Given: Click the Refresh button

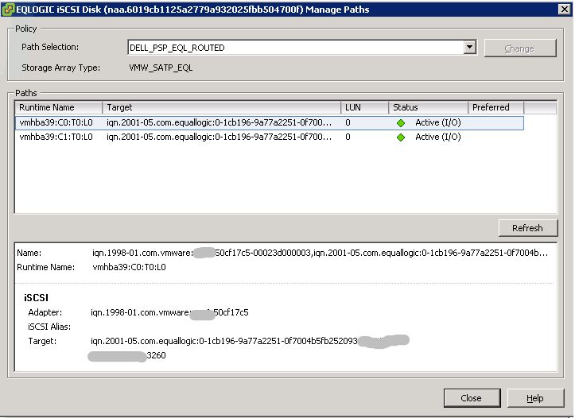Looking at the screenshot, I should tap(528, 228).
